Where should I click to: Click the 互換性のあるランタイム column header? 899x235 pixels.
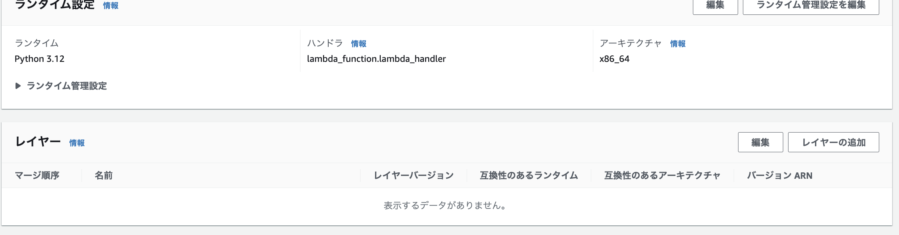point(529,176)
